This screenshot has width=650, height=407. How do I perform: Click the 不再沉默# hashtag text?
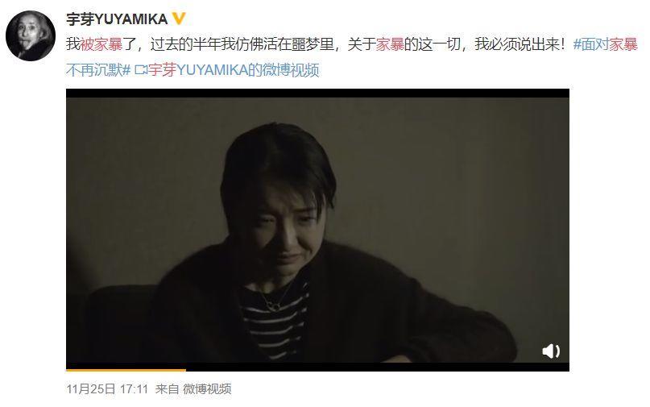[x=98, y=70]
